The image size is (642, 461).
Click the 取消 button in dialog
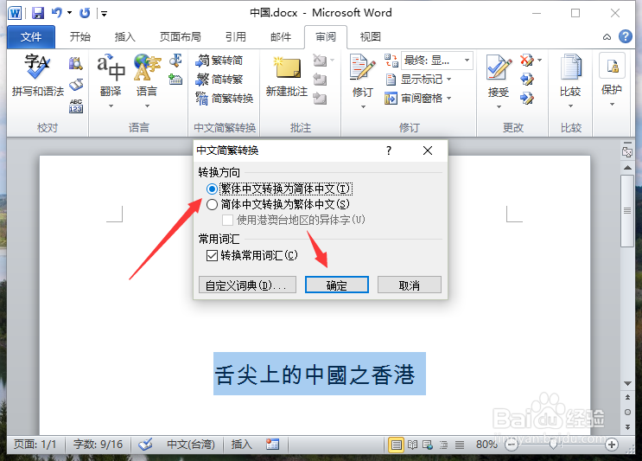(410, 285)
